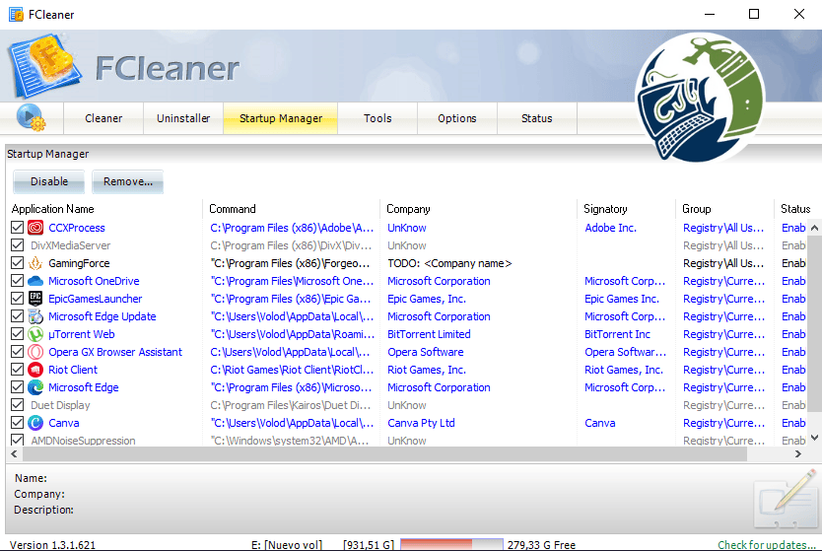
Task: Click the GamingForce flame icon
Action: point(35,263)
